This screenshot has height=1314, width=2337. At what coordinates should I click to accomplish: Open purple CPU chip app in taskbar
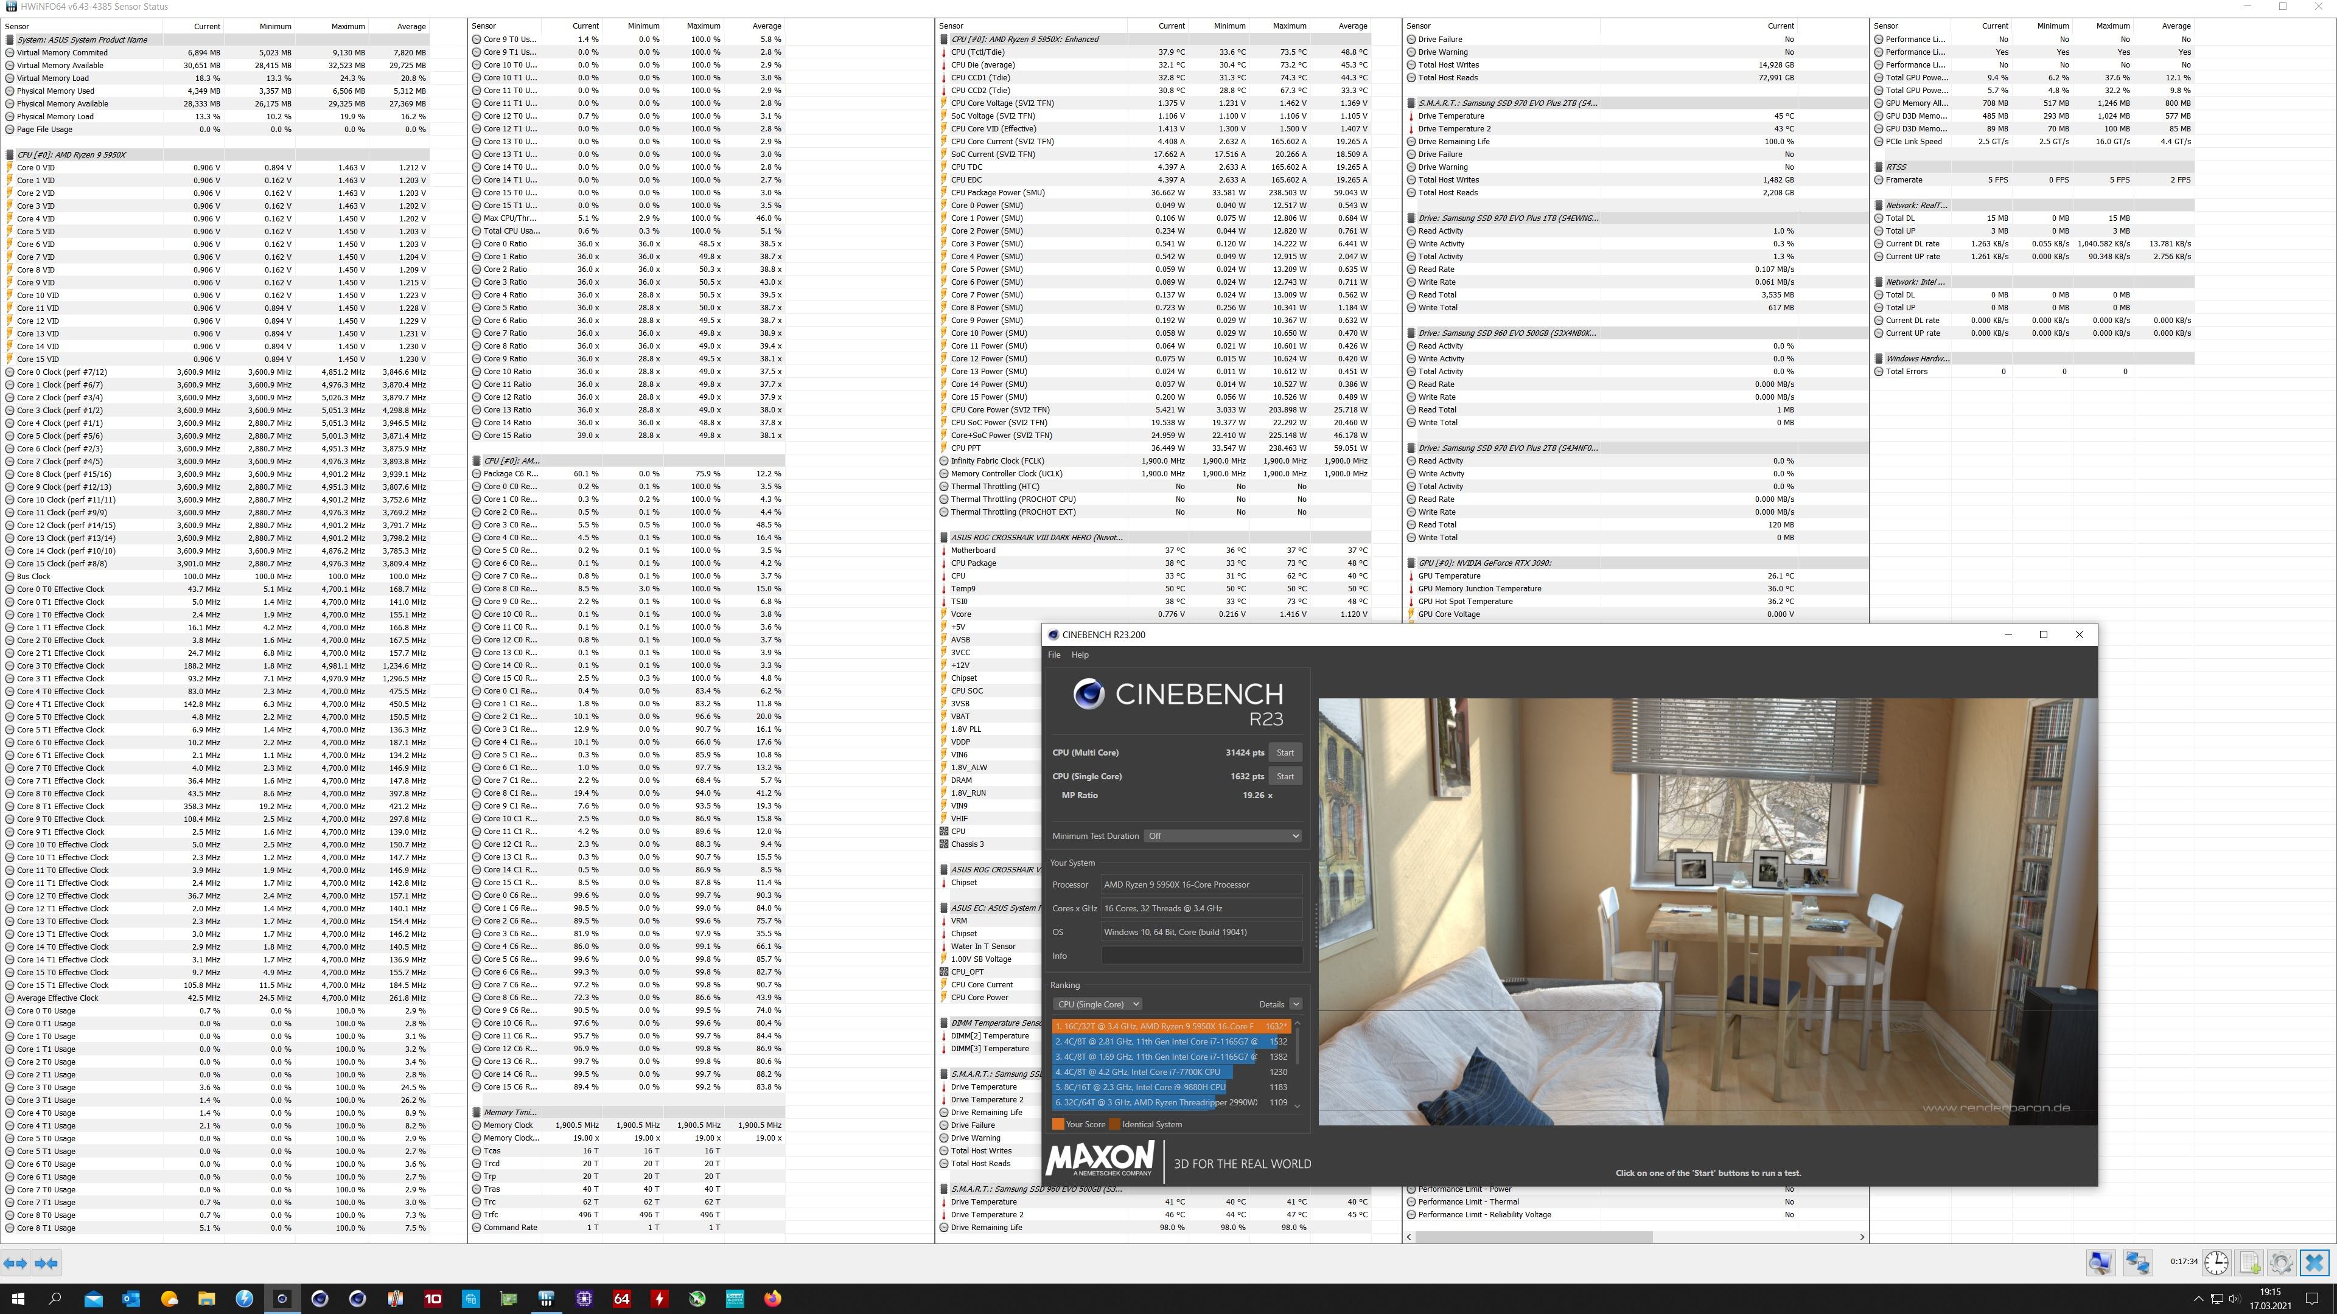(584, 1299)
